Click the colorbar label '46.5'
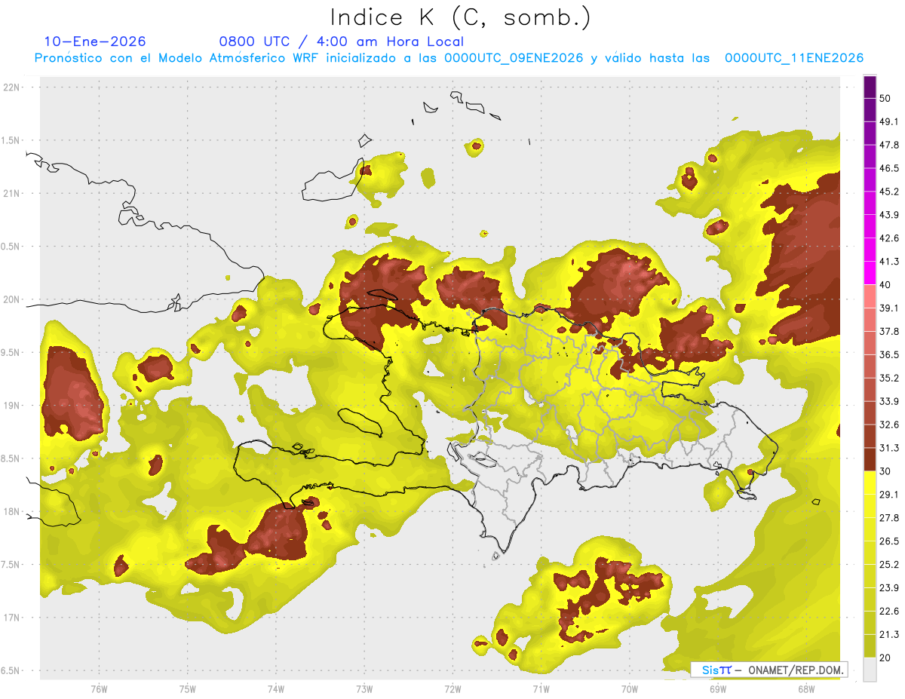The image size is (905, 699). [x=889, y=168]
